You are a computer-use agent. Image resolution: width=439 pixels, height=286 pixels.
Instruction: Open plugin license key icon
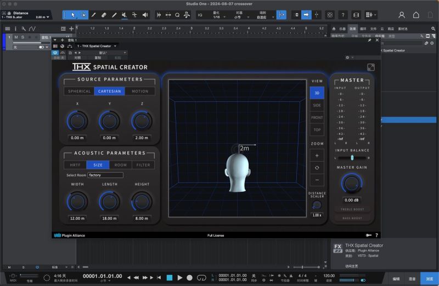point(369,235)
